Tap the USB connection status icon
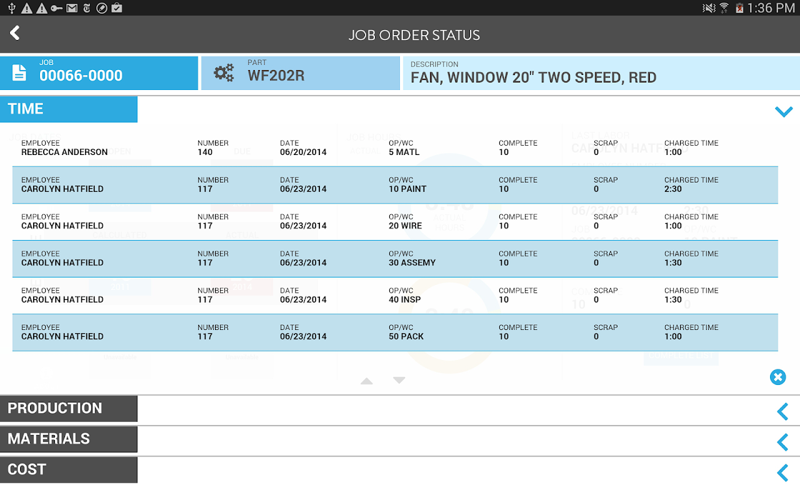This screenshot has width=800, height=500. pos(12,8)
